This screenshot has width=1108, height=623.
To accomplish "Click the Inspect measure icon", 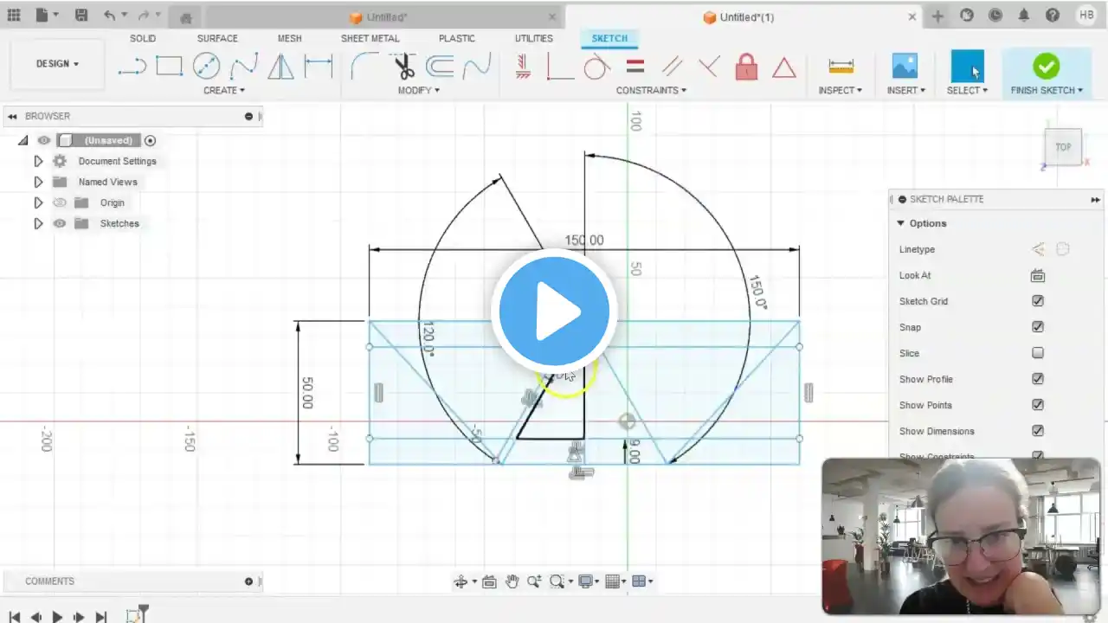I will coord(841,67).
